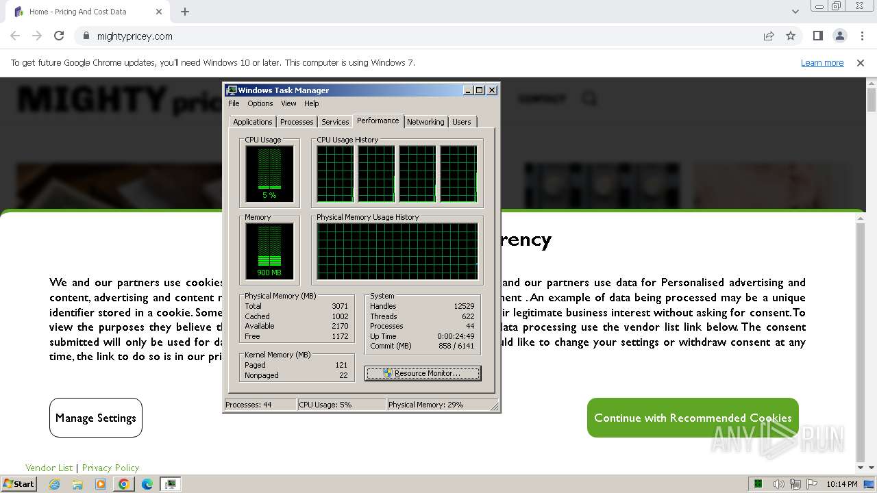
Task: Switch to Users tab
Action: 462,122
